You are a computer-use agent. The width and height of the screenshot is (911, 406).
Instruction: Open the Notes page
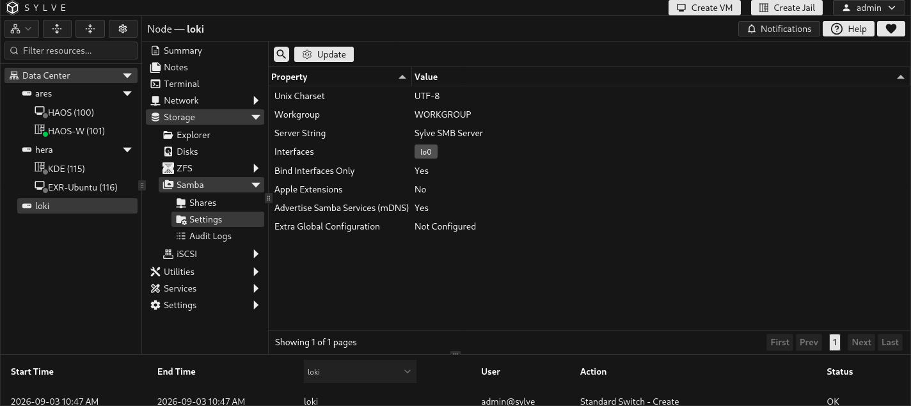(x=175, y=67)
